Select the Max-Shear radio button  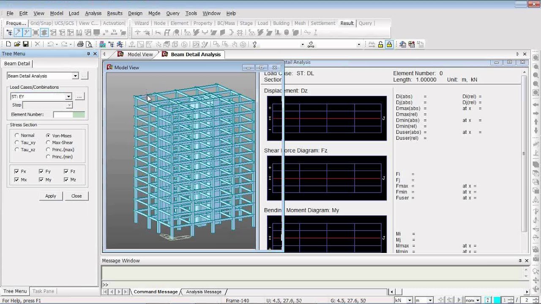click(x=48, y=143)
